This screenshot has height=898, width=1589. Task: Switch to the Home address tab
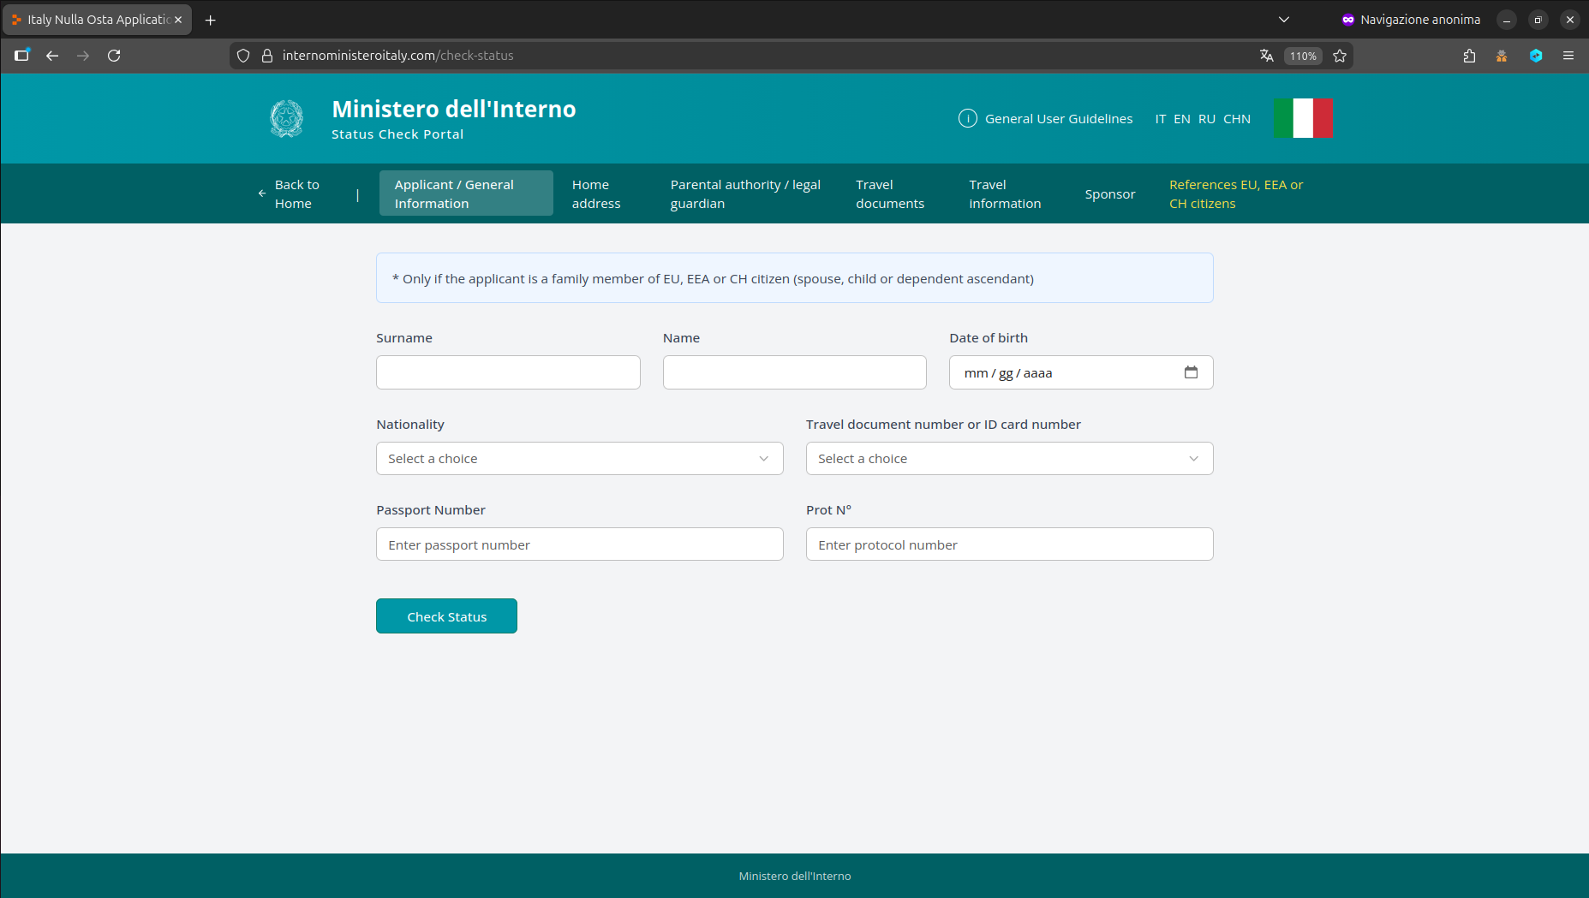(x=596, y=194)
